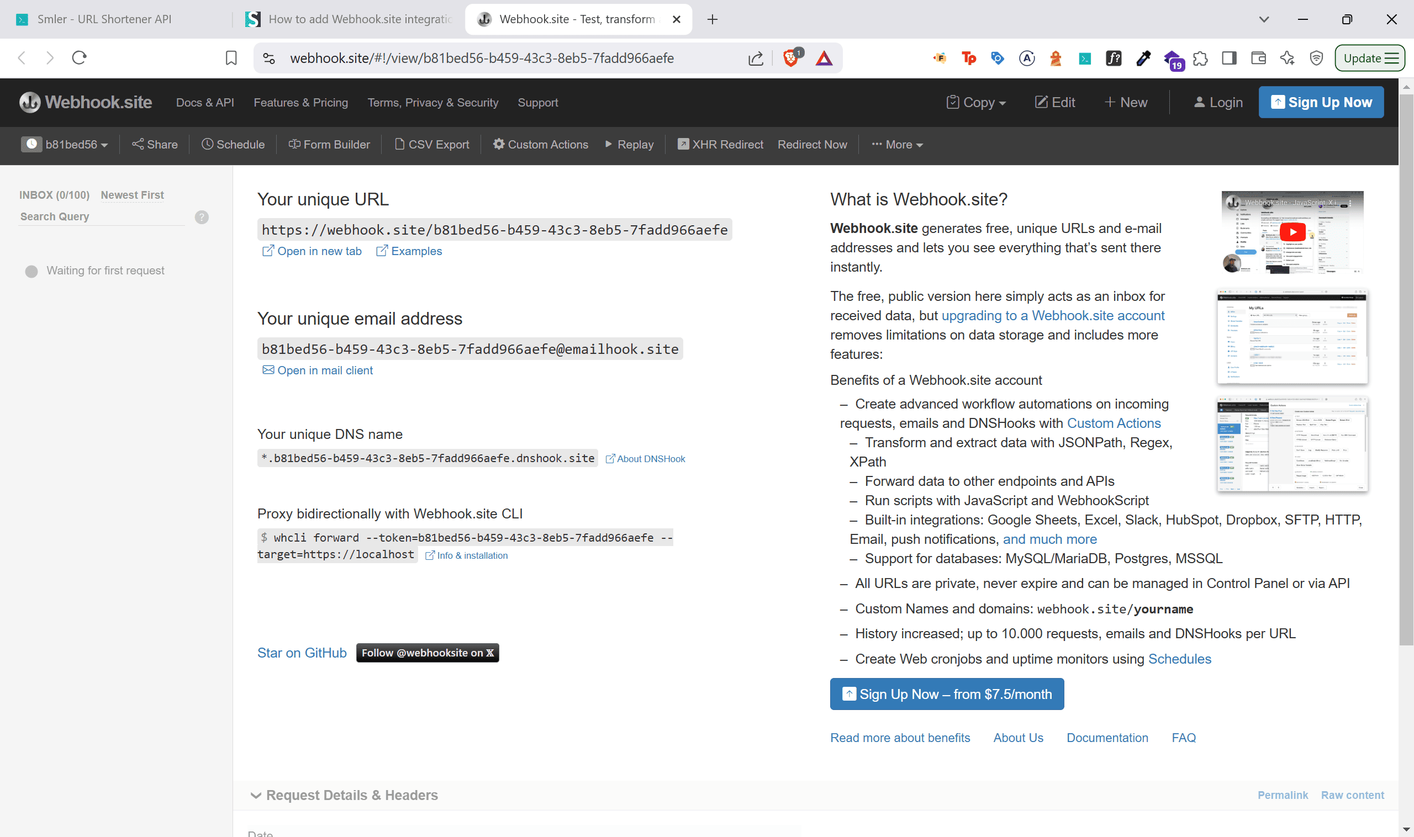Toggle Newest First sort order
This screenshot has height=837, width=1414.
click(132, 194)
